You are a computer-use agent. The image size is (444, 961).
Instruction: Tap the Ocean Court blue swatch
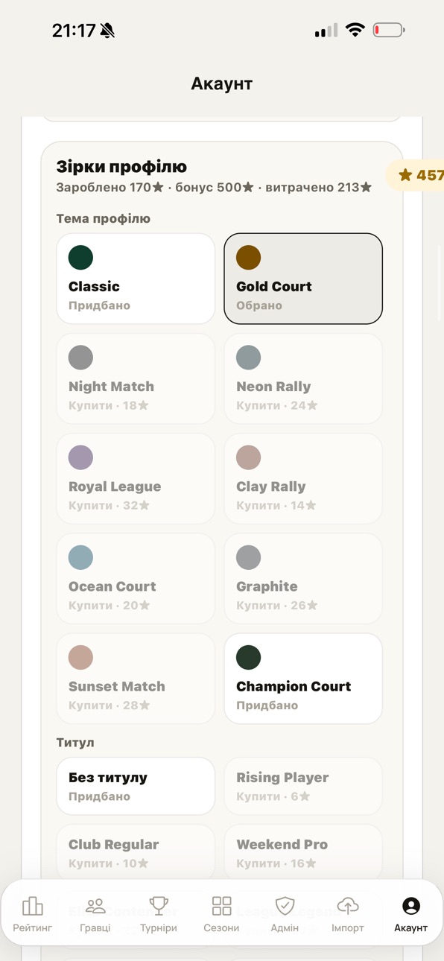pos(80,557)
